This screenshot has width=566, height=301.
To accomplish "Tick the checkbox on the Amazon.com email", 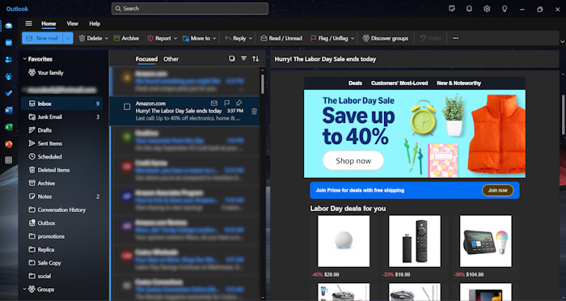I will point(127,107).
